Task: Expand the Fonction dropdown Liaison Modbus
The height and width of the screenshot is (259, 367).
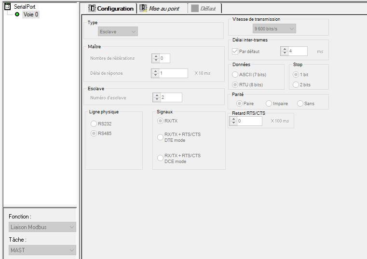Action: click(x=42, y=227)
